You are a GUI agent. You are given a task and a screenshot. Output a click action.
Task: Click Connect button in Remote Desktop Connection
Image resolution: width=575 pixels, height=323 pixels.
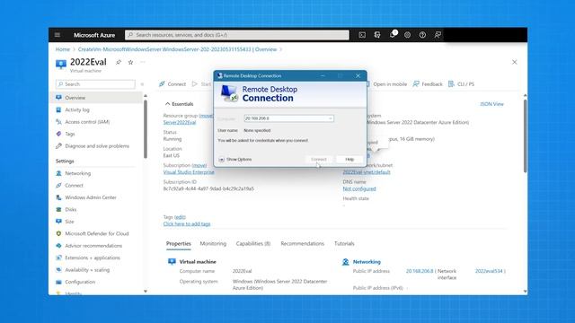[319, 160]
